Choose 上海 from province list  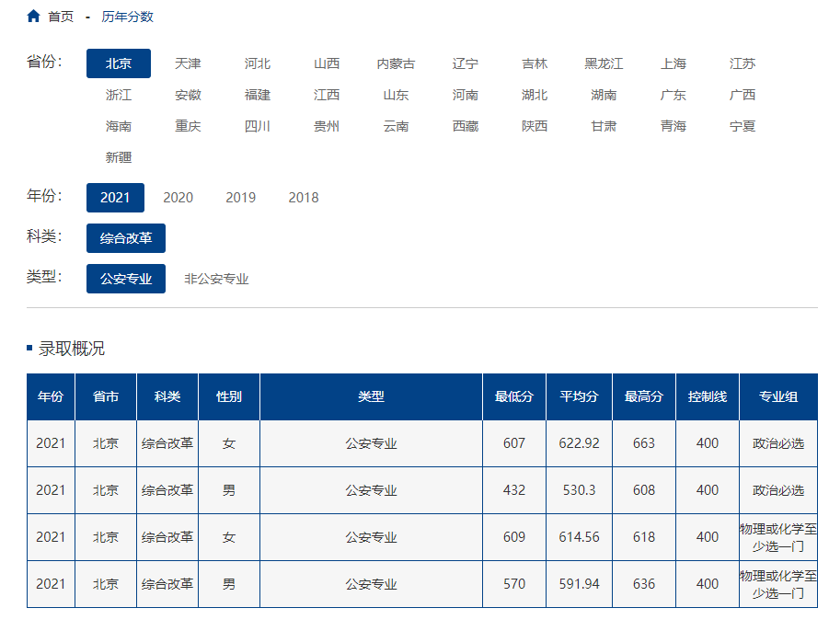click(673, 63)
